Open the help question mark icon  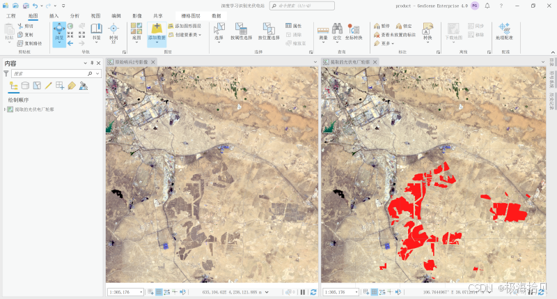[x=501, y=6]
